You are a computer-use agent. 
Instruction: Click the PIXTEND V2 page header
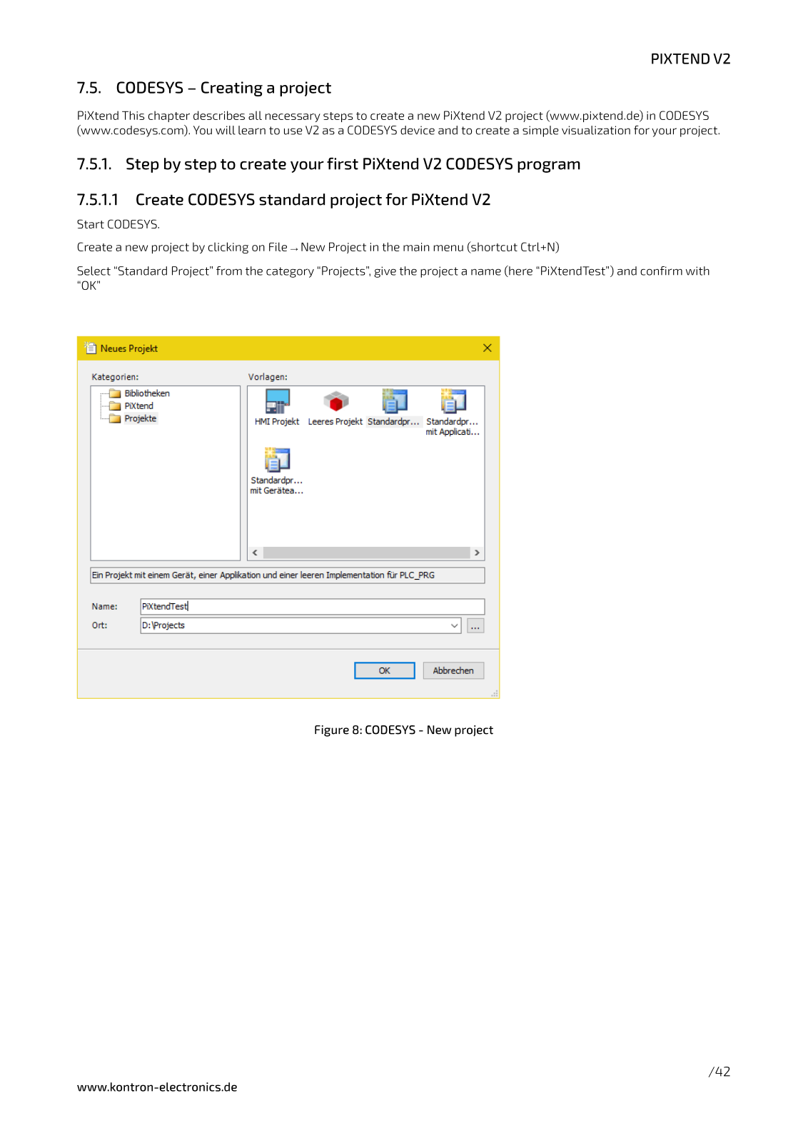[x=690, y=59]
